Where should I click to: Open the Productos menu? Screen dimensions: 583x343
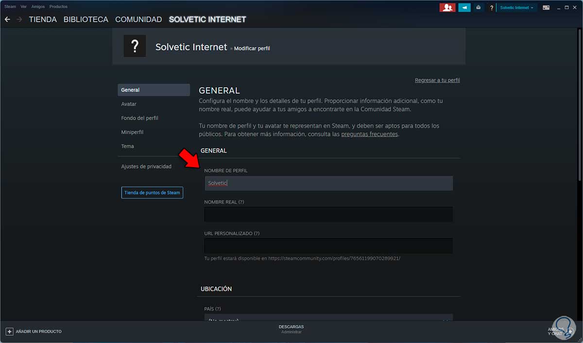click(x=58, y=7)
